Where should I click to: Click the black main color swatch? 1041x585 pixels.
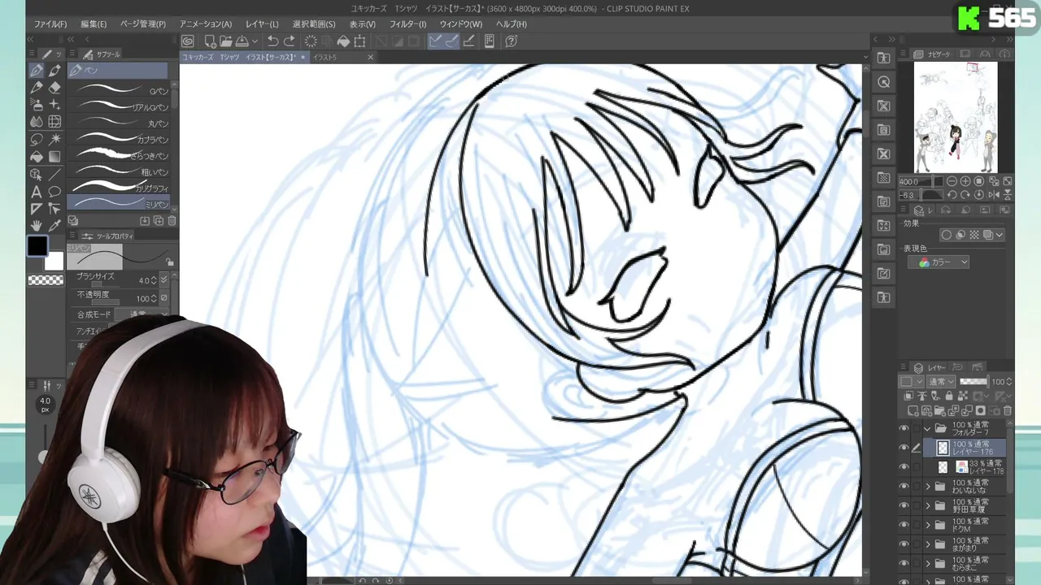click(37, 246)
